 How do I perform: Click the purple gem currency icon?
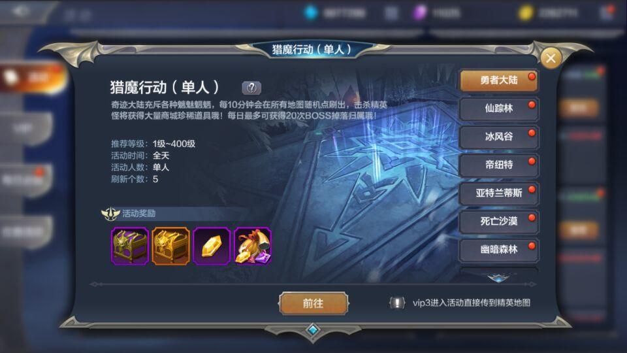coord(420,13)
